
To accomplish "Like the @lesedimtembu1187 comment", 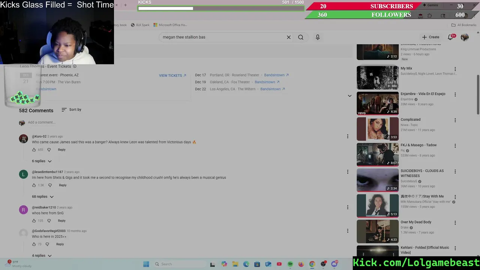I will point(34,185).
